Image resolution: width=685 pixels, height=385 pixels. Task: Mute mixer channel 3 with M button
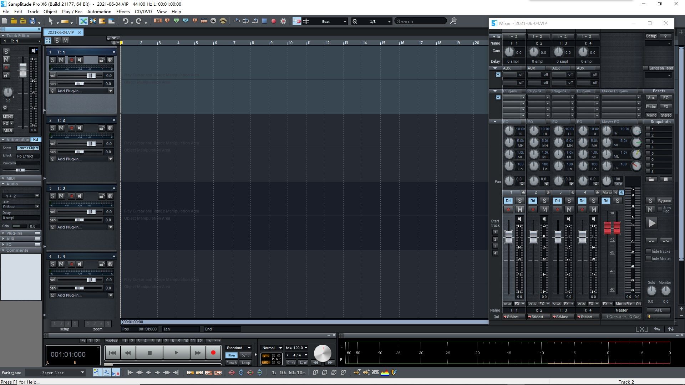coord(569,210)
